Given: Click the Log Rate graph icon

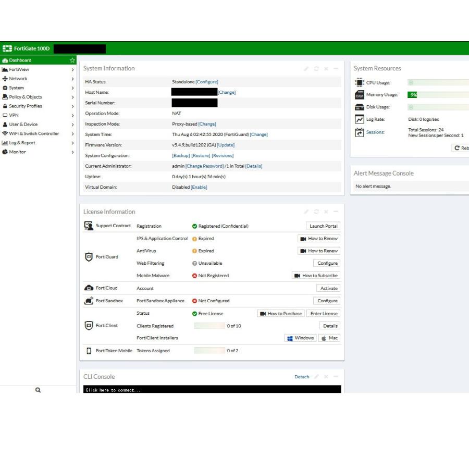Looking at the screenshot, I should click(x=359, y=120).
